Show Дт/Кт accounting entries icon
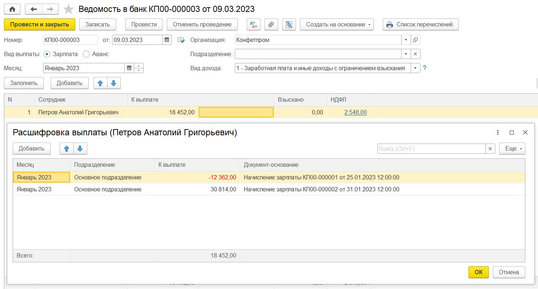Screen dimensions: 538x289 click(x=254, y=25)
